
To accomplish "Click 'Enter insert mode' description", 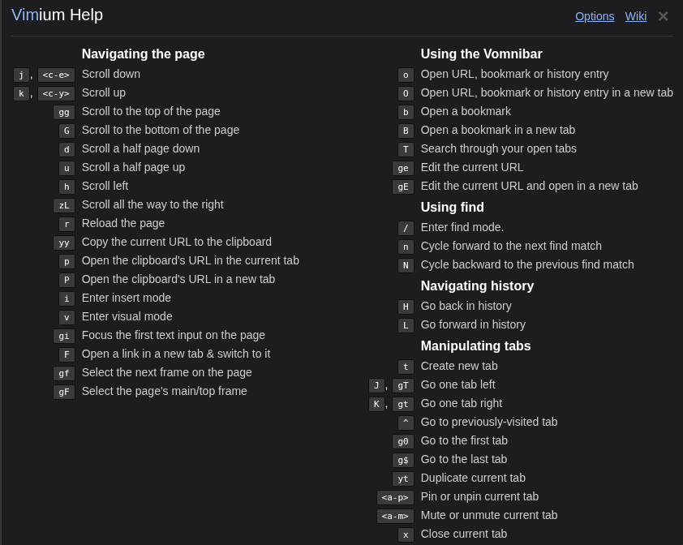I will [127, 298].
